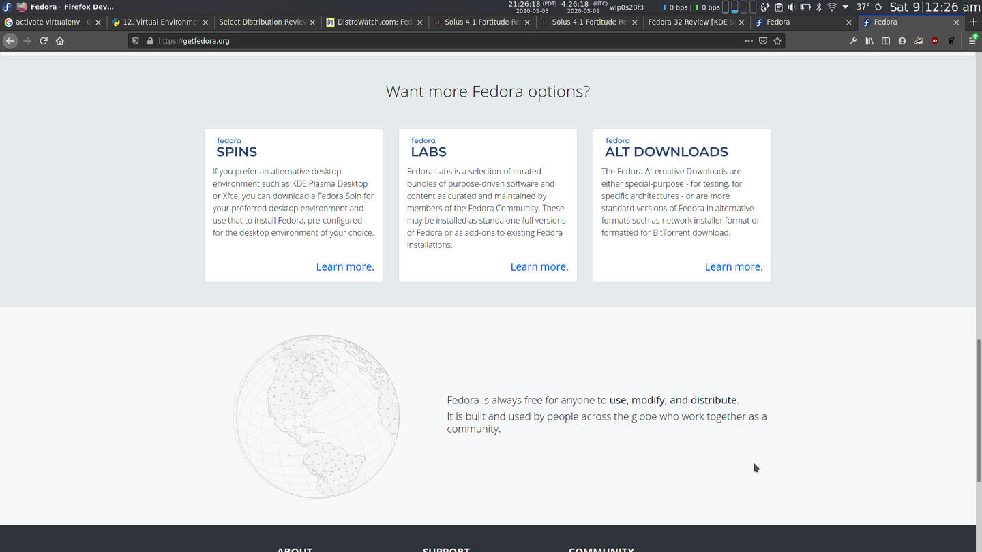Click the 'Want more Fedora options?' heading
Image resolution: width=982 pixels, height=552 pixels.
(x=488, y=91)
